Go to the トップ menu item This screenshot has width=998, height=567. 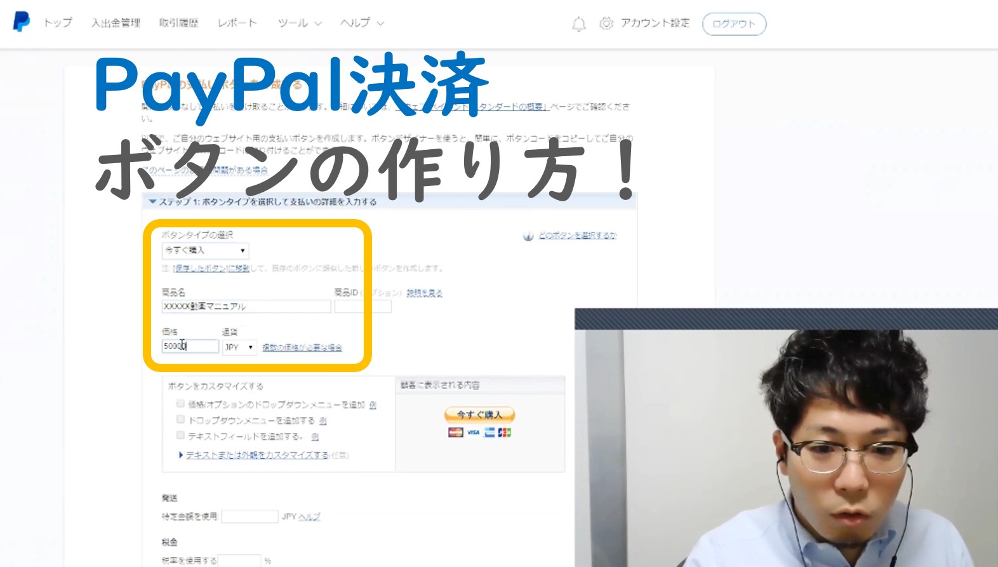[58, 23]
